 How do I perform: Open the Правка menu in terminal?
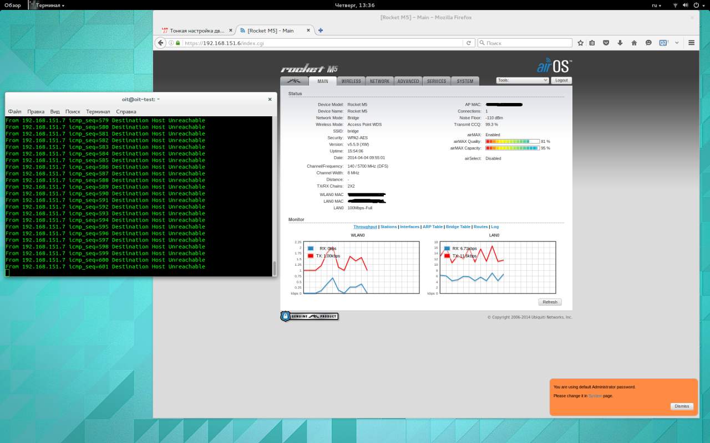click(x=35, y=111)
